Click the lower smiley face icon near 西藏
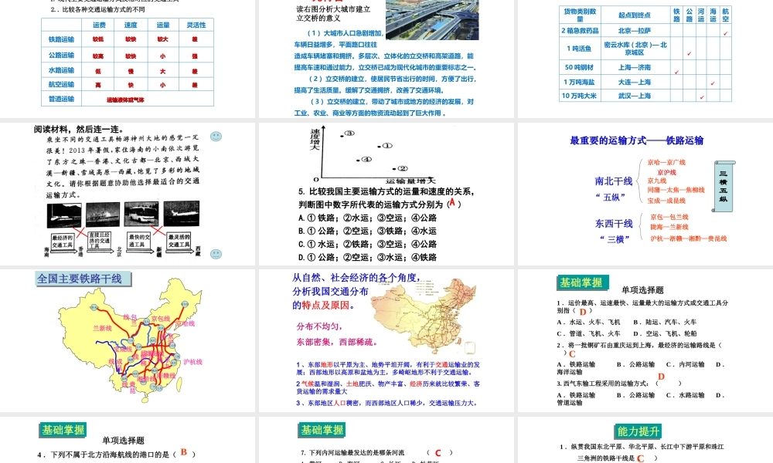 [x=216, y=254]
